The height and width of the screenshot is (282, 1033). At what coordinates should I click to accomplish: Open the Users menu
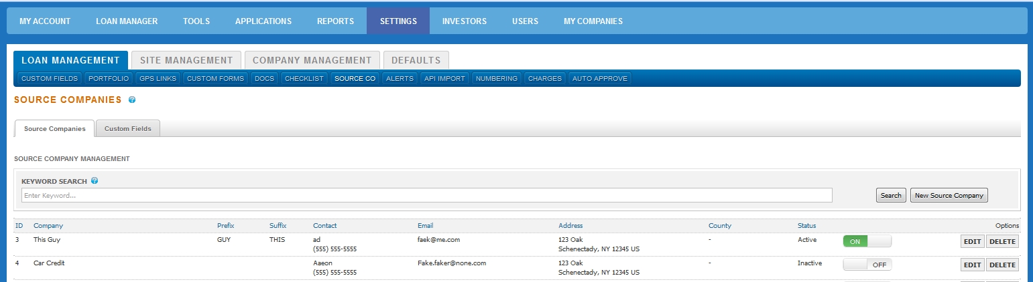(x=525, y=21)
